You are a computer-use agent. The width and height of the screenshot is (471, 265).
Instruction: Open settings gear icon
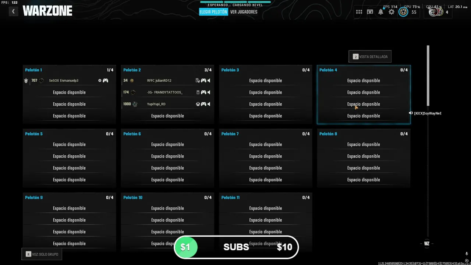(392, 12)
